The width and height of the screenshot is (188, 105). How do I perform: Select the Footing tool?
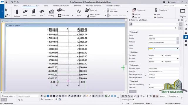click(x=51, y=13)
